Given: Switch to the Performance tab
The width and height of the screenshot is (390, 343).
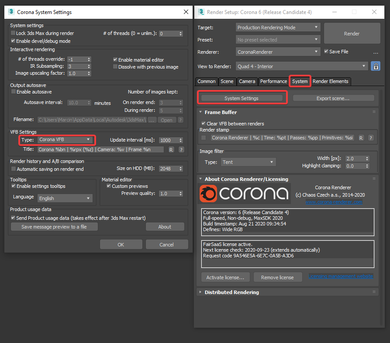Looking at the screenshot, I should click(273, 81).
